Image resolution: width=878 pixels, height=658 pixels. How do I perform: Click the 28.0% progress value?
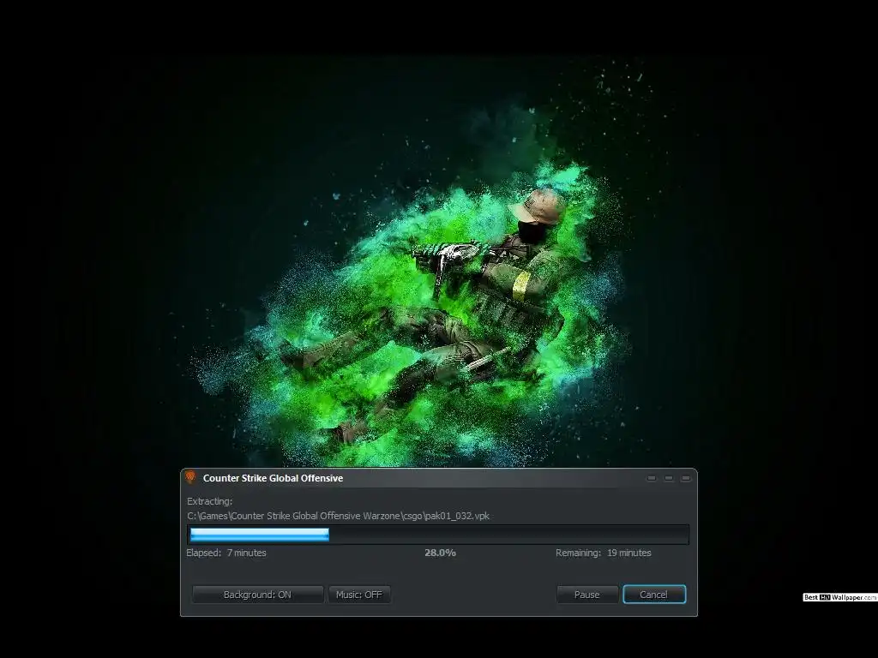click(440, 553)
